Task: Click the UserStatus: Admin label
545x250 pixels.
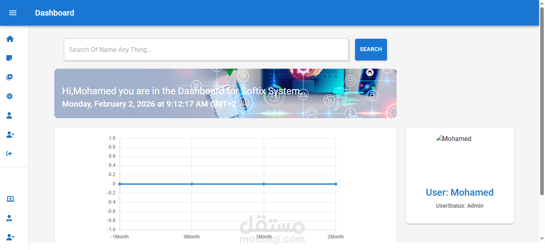Action: [460, 206]
